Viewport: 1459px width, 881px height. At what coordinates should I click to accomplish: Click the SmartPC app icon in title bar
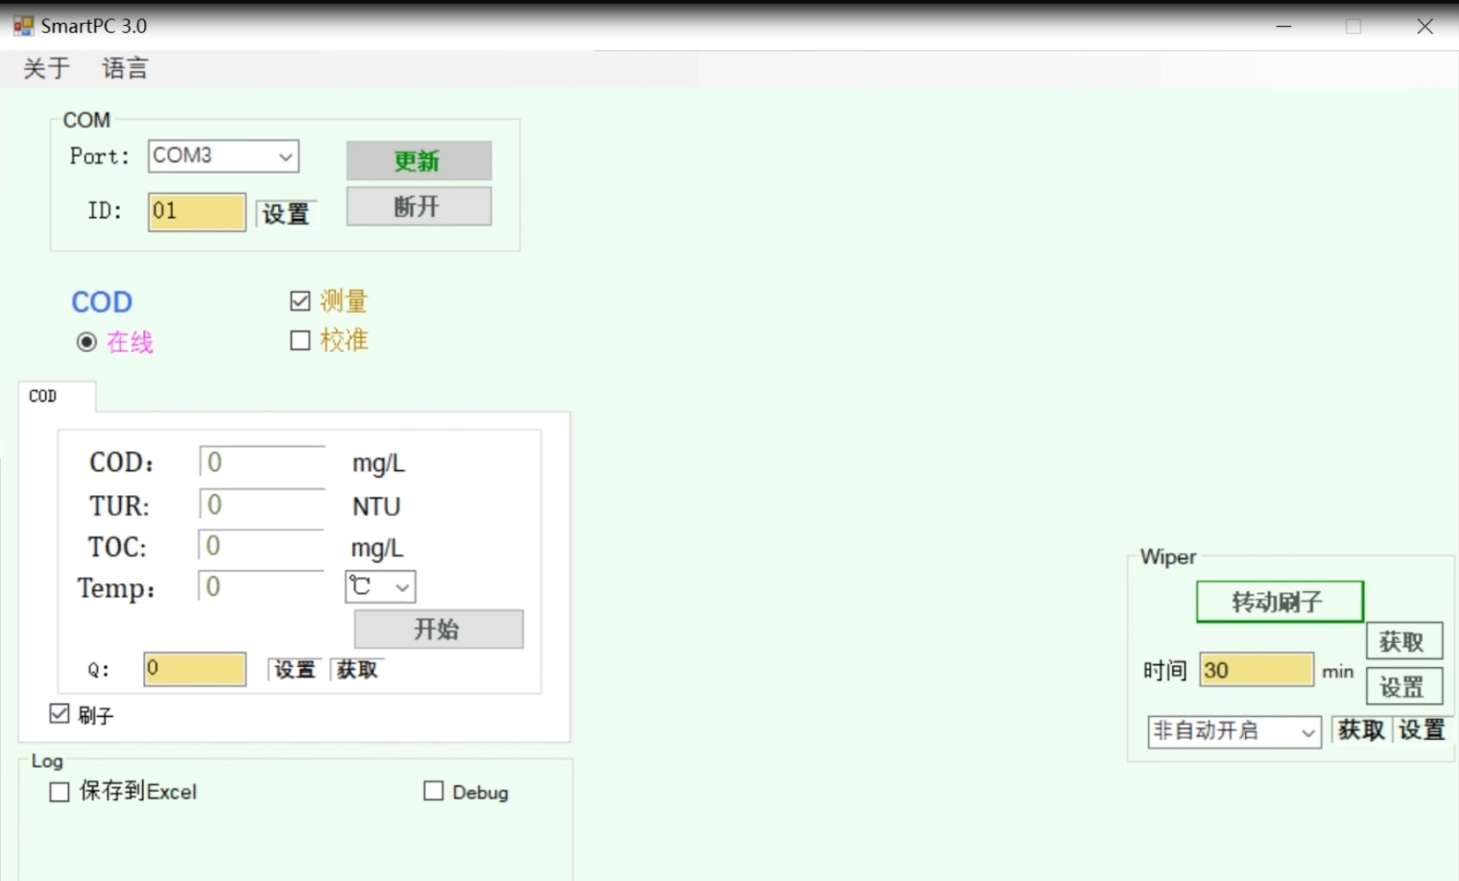coord(23,26)
